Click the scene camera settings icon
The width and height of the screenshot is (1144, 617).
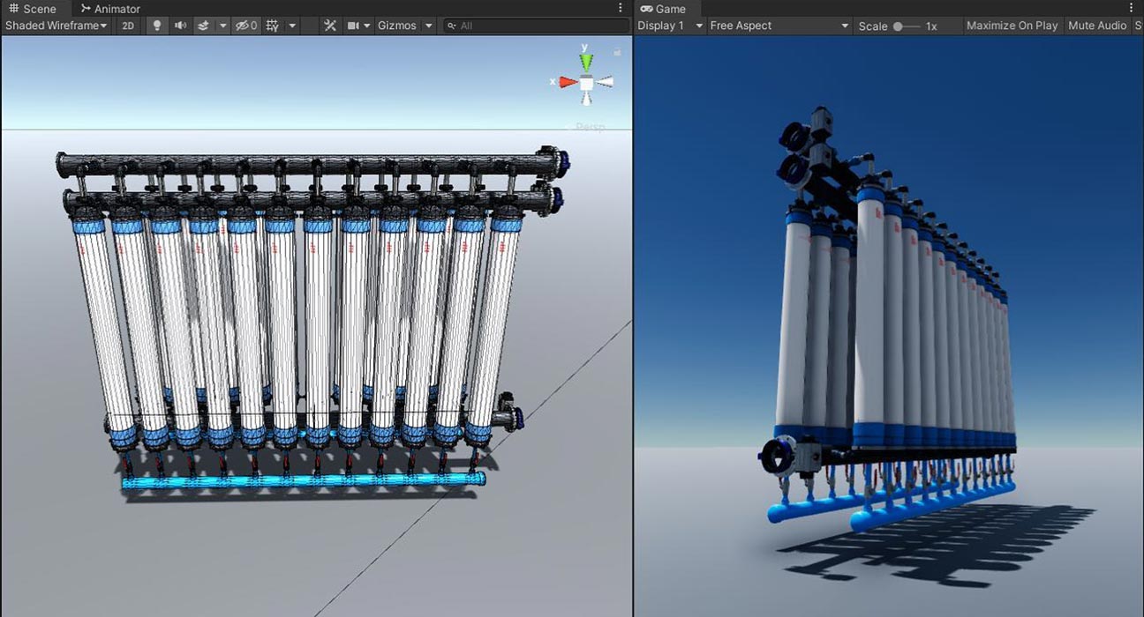[x=354, y=26]
